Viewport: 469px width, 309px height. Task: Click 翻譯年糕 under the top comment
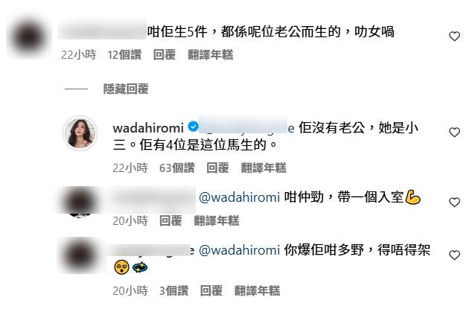coord(210,55)
